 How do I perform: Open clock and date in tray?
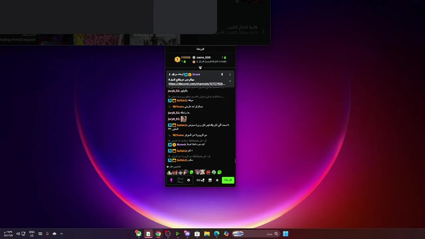(x=8, y=234)
